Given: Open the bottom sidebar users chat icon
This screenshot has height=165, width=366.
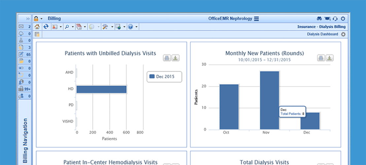Looking at the screenshot, I should (21, 96).
